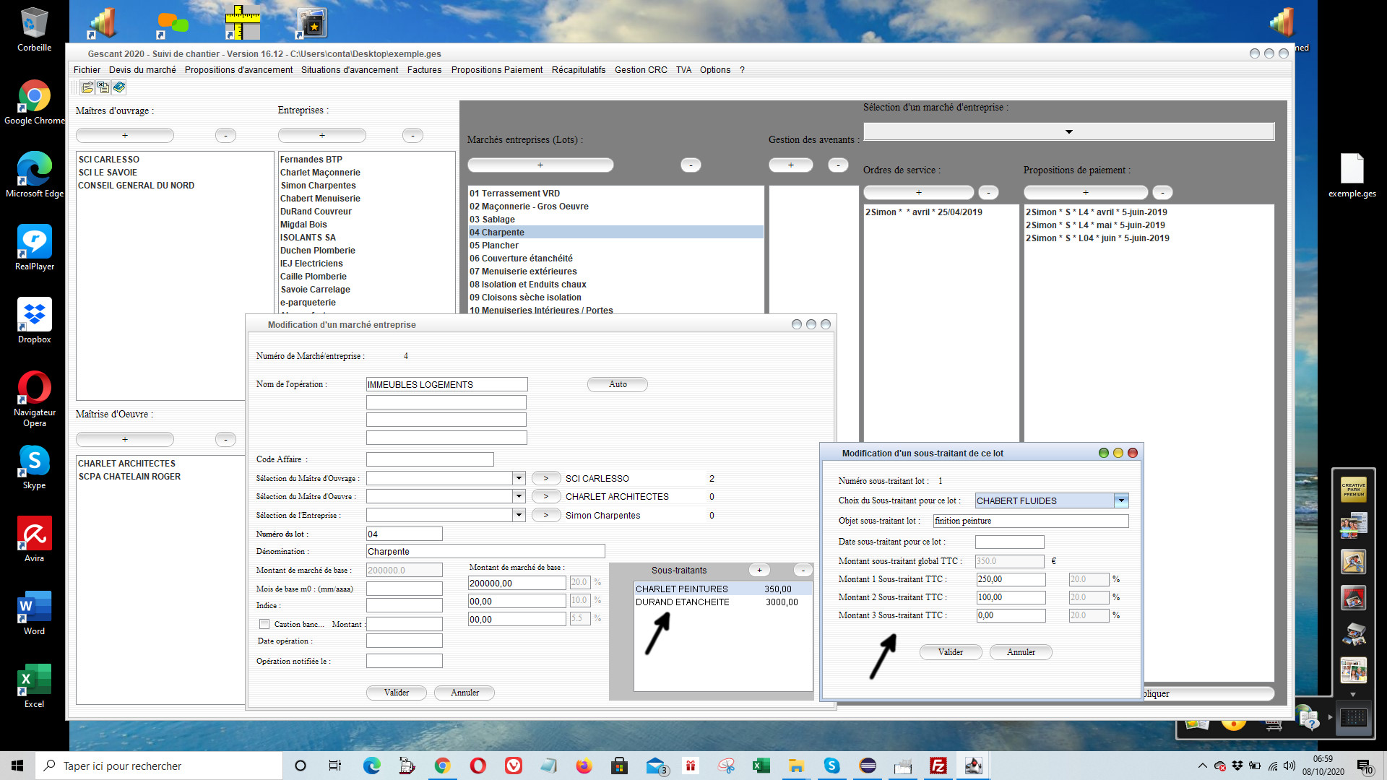Click Valider in marché entreprise dialog

[397, 693]
